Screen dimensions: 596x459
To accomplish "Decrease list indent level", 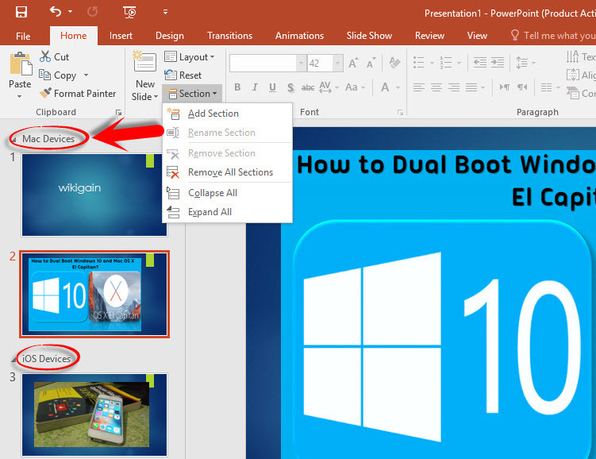I will pyautogui.click(x=479, y=63).
